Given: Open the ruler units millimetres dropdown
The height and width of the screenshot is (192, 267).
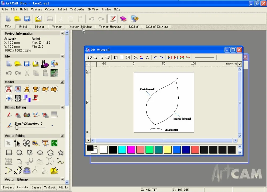Looking at the screenshot, I should tap(239, 64).
